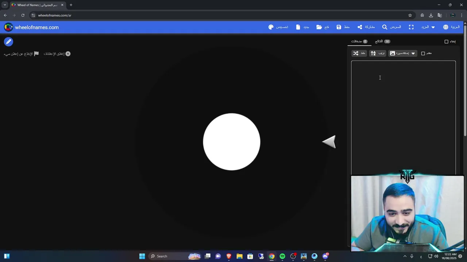Open a saved wheel via folder icon
467x262 pixels.
(323, 27)
